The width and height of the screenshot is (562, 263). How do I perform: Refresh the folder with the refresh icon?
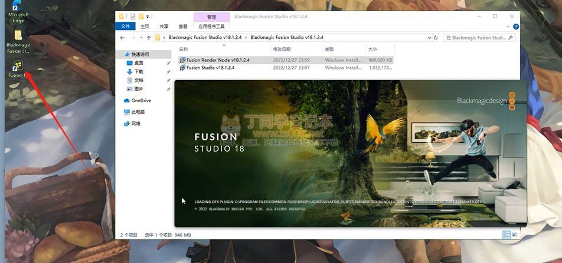[436, 38]
